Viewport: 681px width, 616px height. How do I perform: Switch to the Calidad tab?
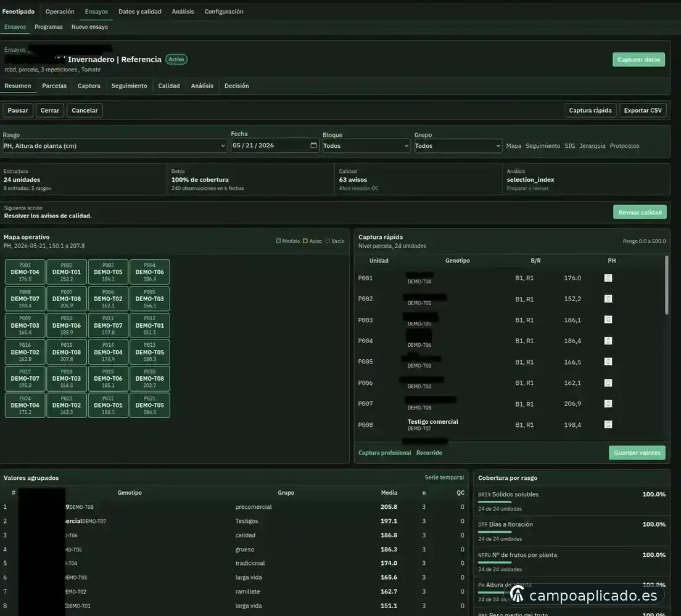pyautogui.click(x=169, y=86)
